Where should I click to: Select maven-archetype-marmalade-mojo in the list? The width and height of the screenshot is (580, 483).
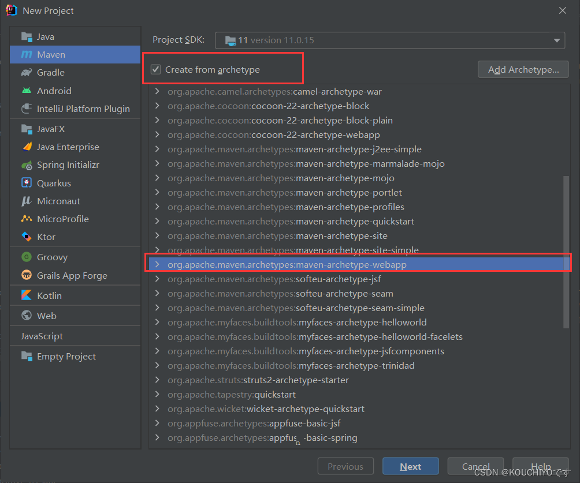point(359,163)
